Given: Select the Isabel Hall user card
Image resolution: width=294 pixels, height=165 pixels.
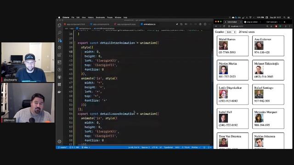Looking at the screenshot, I should click(233, 119).
